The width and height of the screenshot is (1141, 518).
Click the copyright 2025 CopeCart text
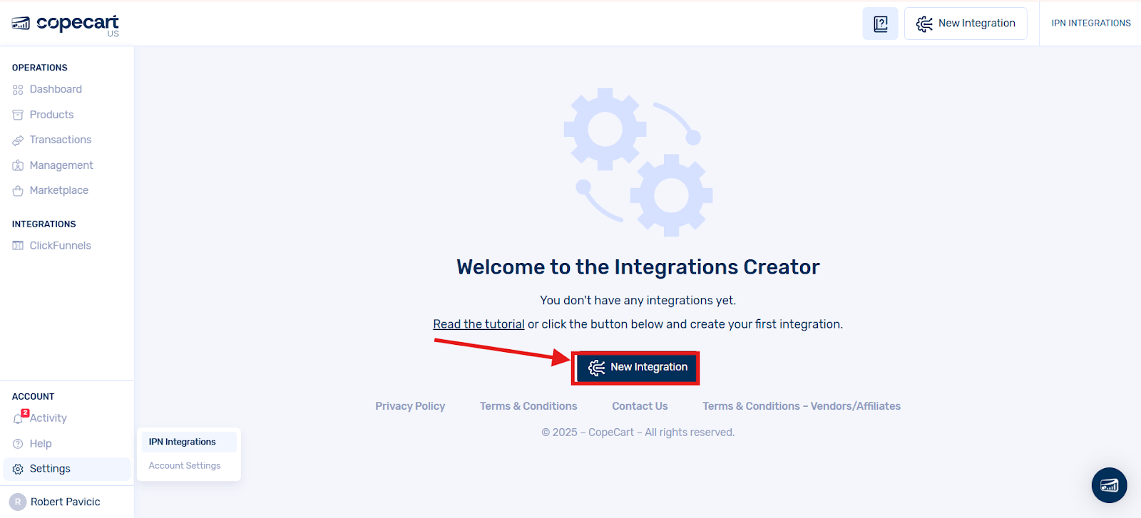638,432
